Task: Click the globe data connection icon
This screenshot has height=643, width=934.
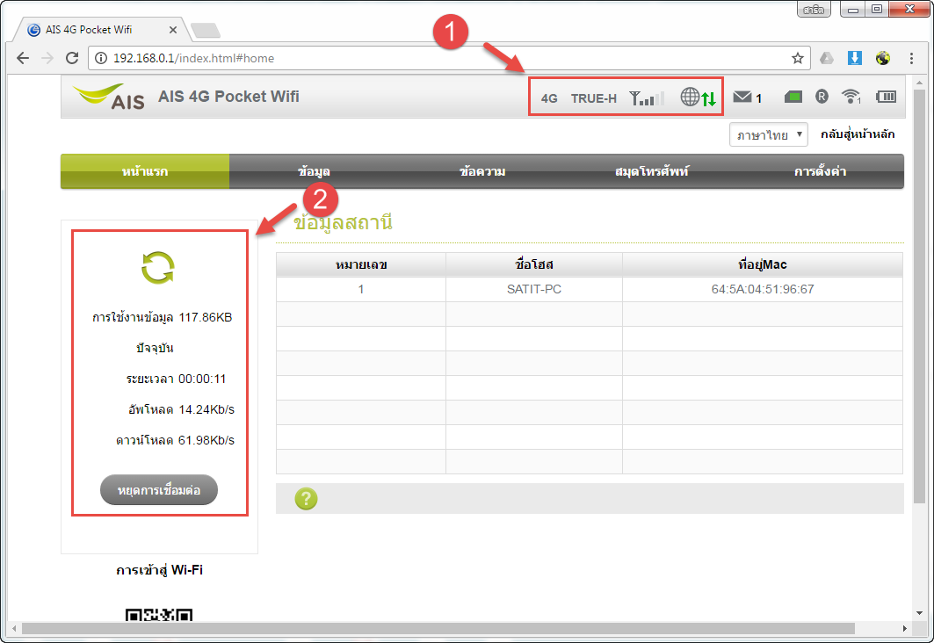Action: 699,97
